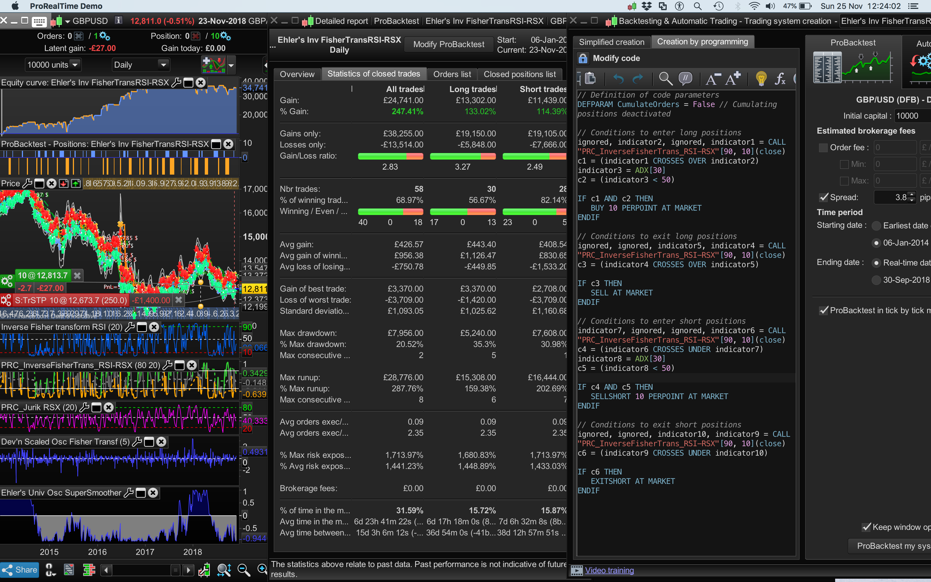The height and width of the screenshot is (582, 931).
Task: Click the Modify ProBacktest button
Action: pos(449,44)
